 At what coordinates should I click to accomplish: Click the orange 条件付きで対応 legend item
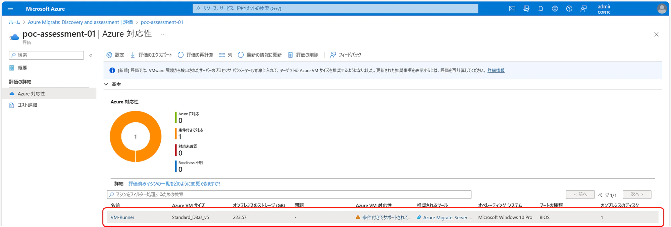pos(189,134)
